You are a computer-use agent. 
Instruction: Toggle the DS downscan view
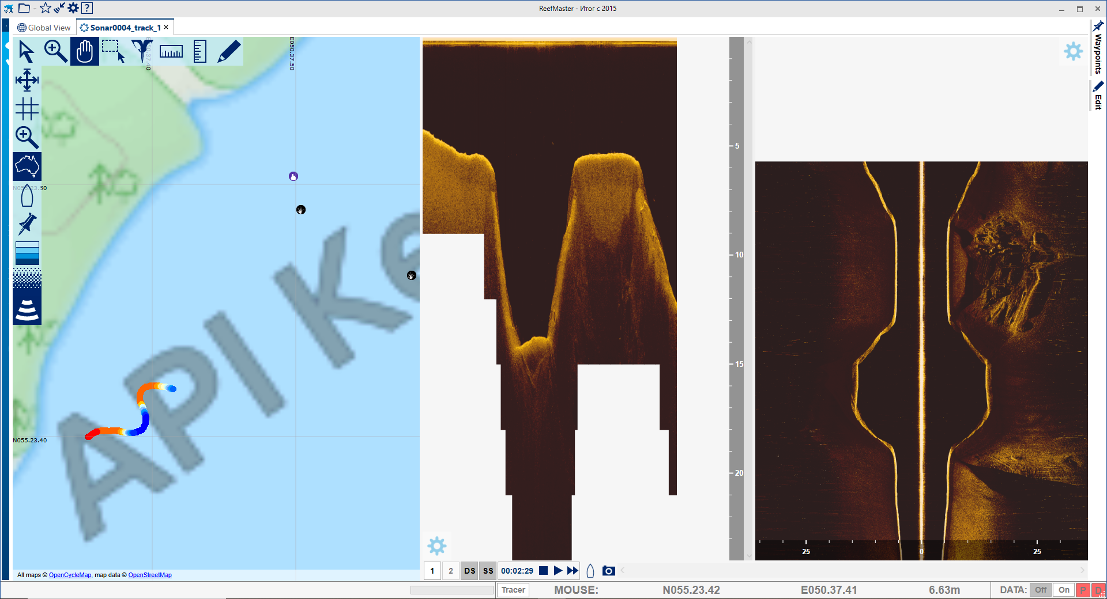[470, 571]
